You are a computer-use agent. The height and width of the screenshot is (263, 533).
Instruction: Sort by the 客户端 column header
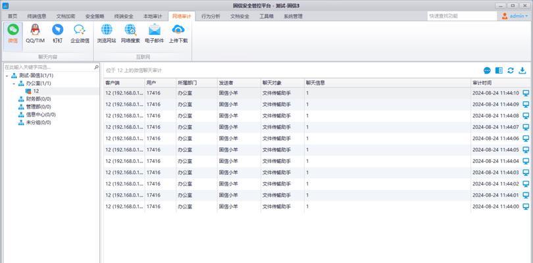(124, 83)
